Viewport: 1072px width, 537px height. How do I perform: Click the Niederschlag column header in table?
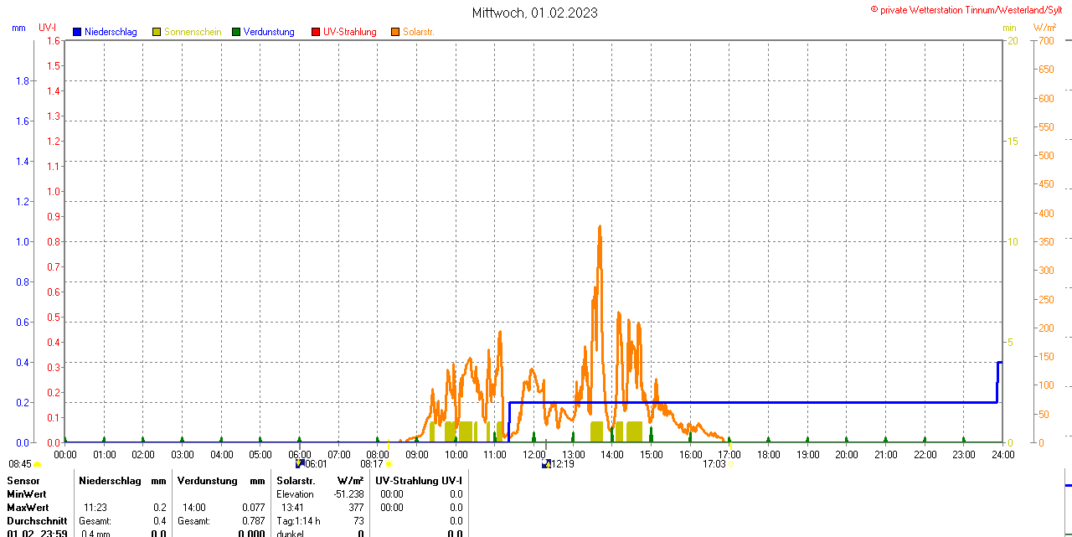click(x=108, y=481)
